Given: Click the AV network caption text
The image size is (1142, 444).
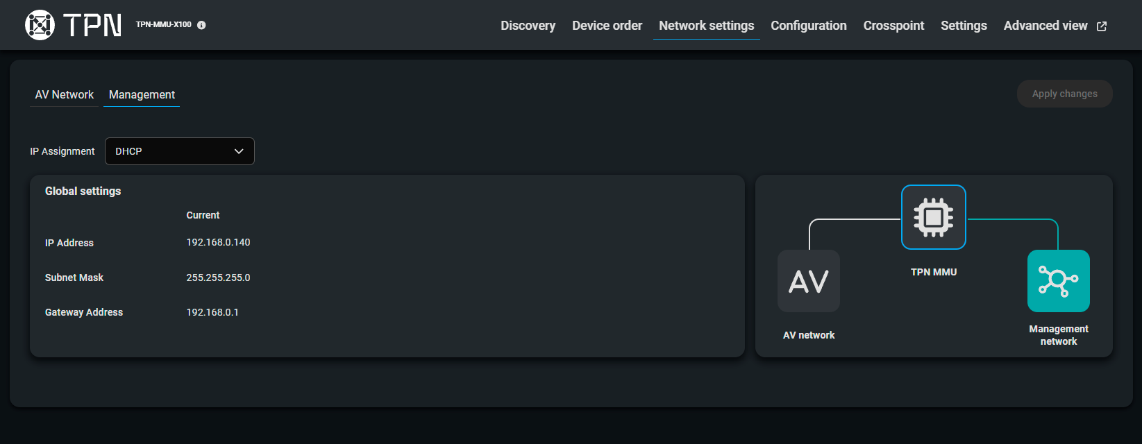Looking at the screenshot, I should click(x=809, y=335).
